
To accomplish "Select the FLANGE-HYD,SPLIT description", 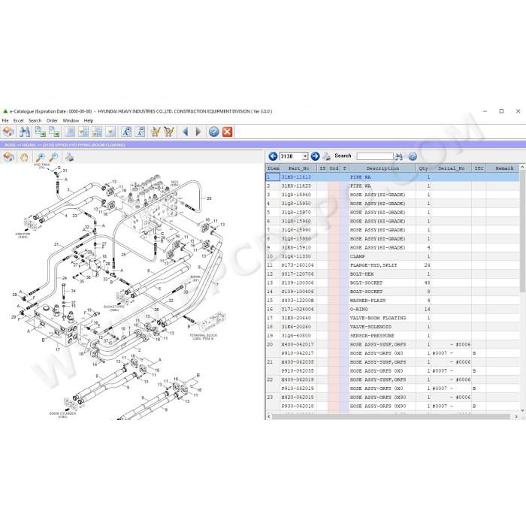I will coord(373,265).
